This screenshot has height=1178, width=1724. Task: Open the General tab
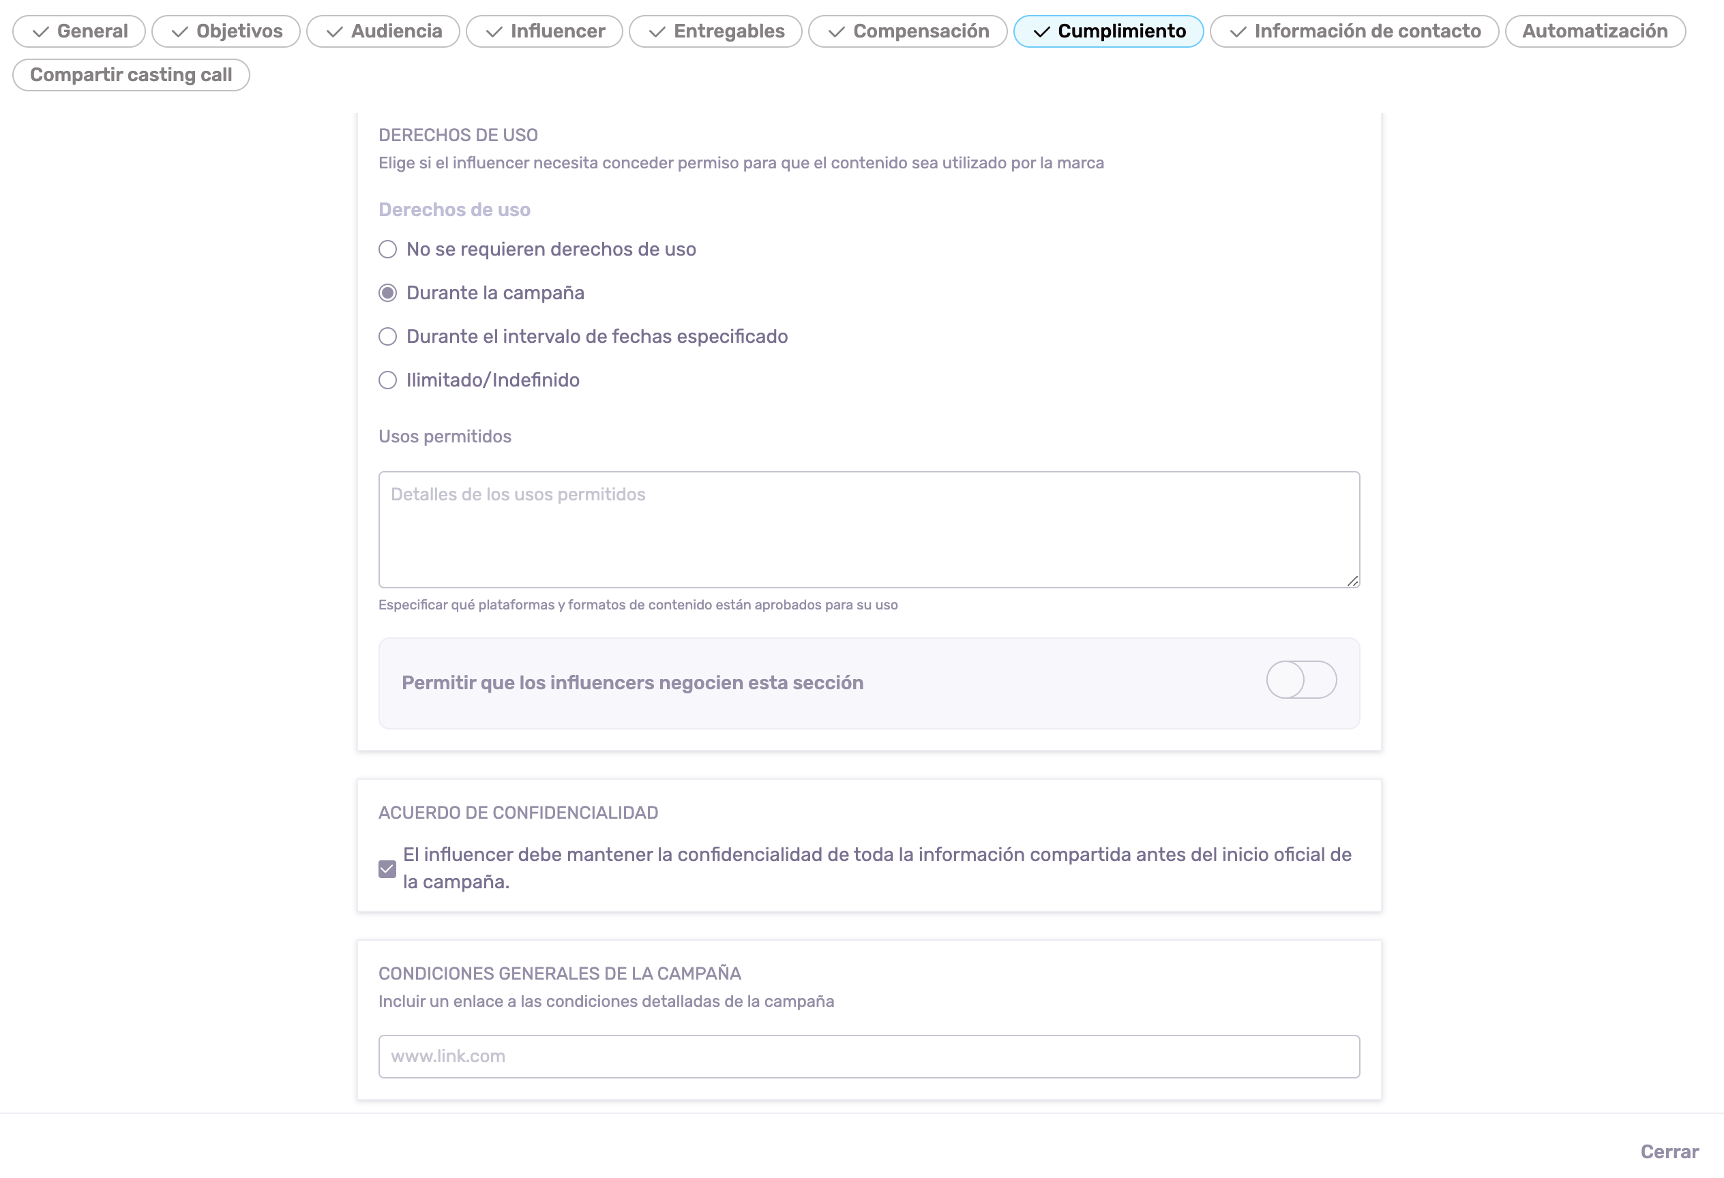[79, 31]
